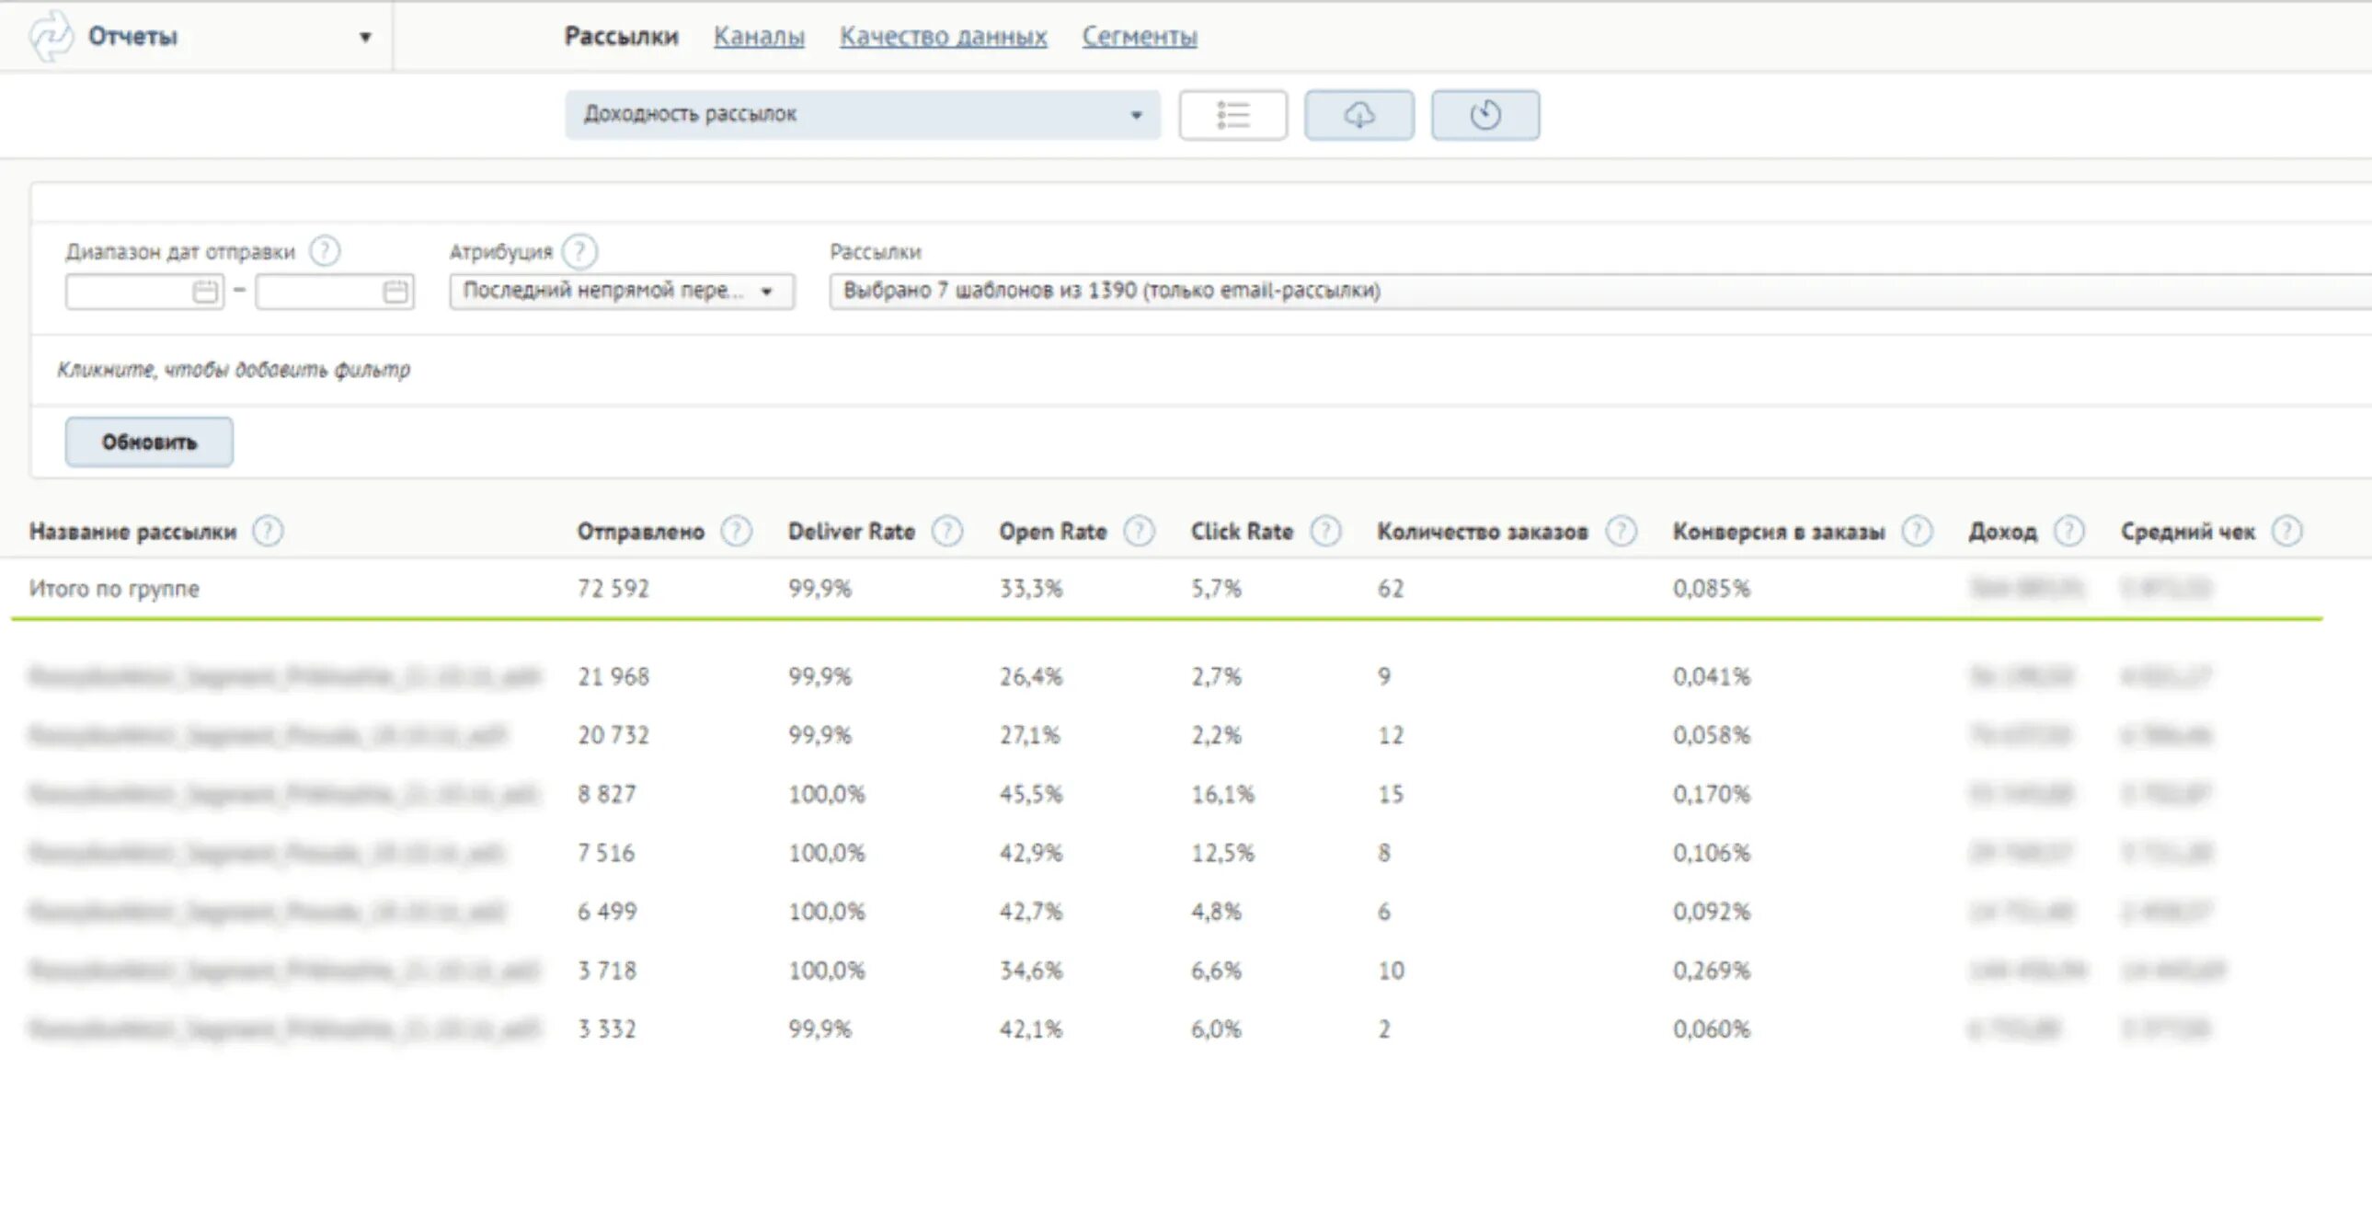Click help icon beside Диапазон дат отправки
This screenshot has width=2372, height=1207.
pos(324,250)
